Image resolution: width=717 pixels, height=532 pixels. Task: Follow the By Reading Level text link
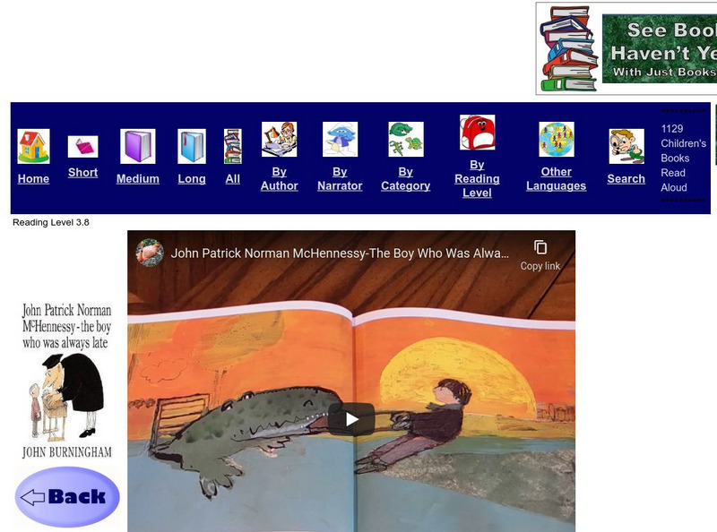point(477,179)
